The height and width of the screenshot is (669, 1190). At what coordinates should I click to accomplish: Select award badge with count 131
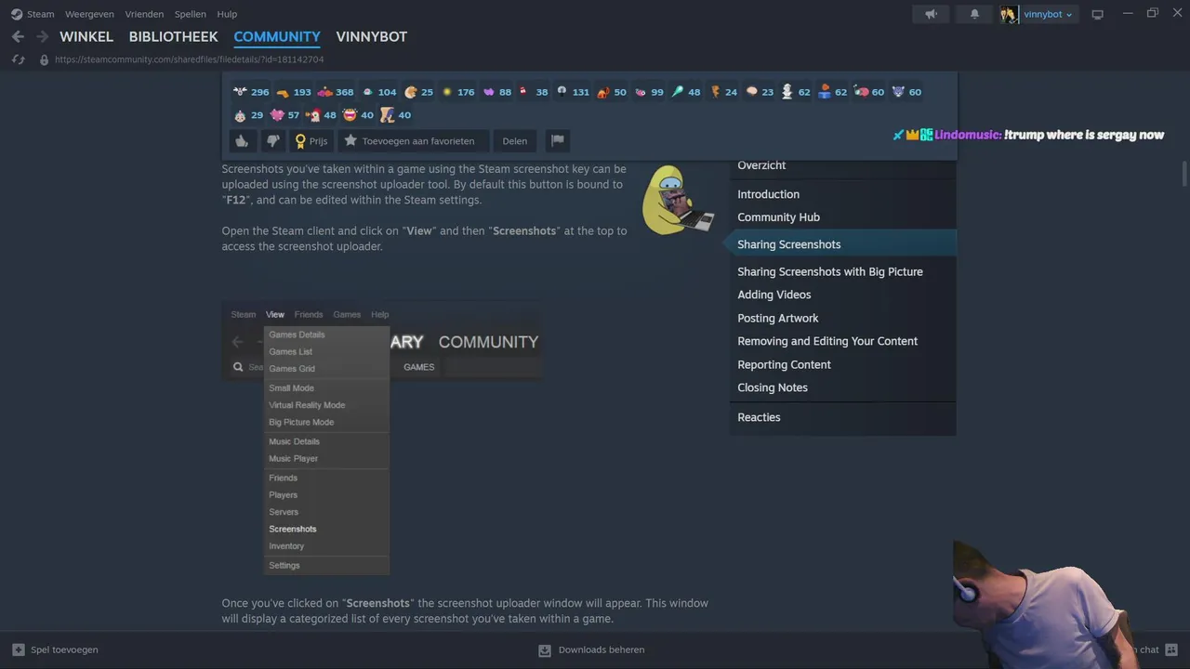pos(573,92)
